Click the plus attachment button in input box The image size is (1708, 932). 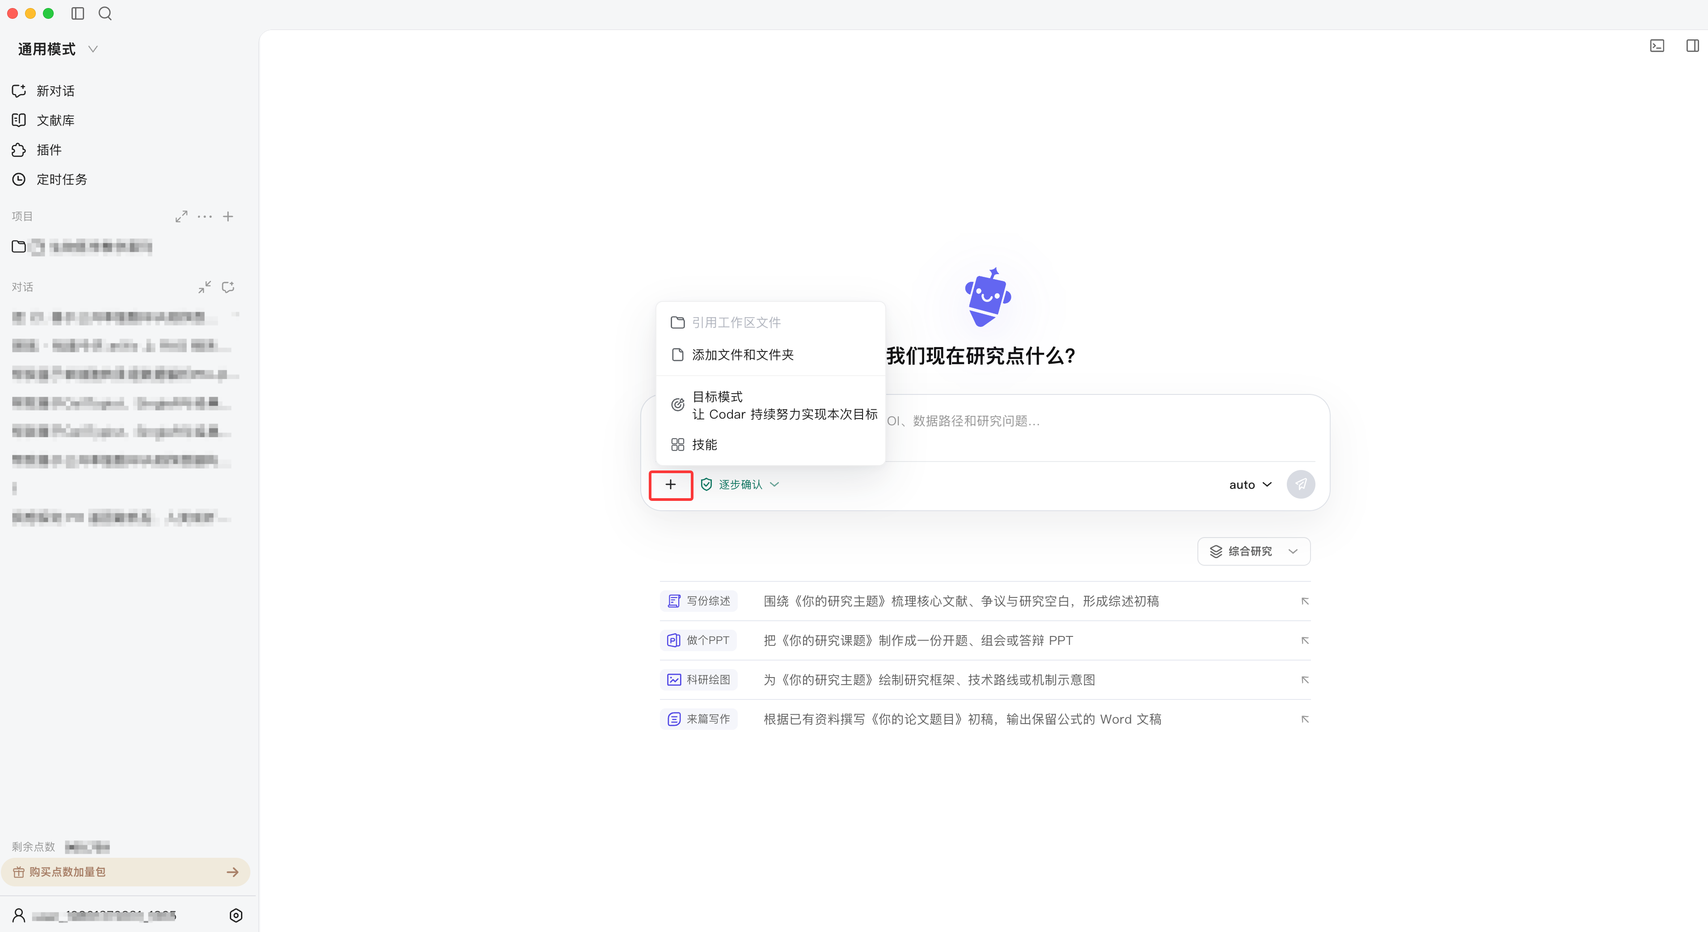[671, 485]
